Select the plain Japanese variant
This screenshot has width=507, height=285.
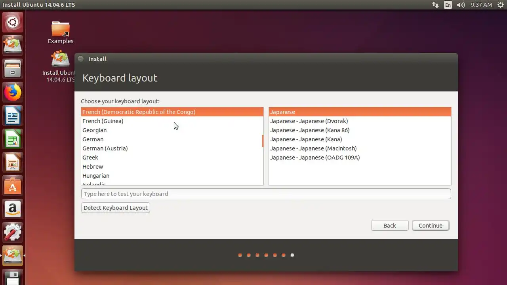click(x=360, y=112)
